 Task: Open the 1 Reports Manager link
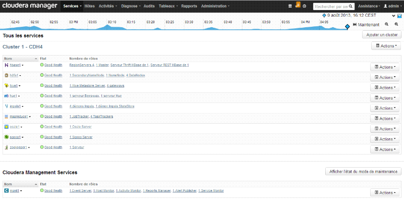157,191
